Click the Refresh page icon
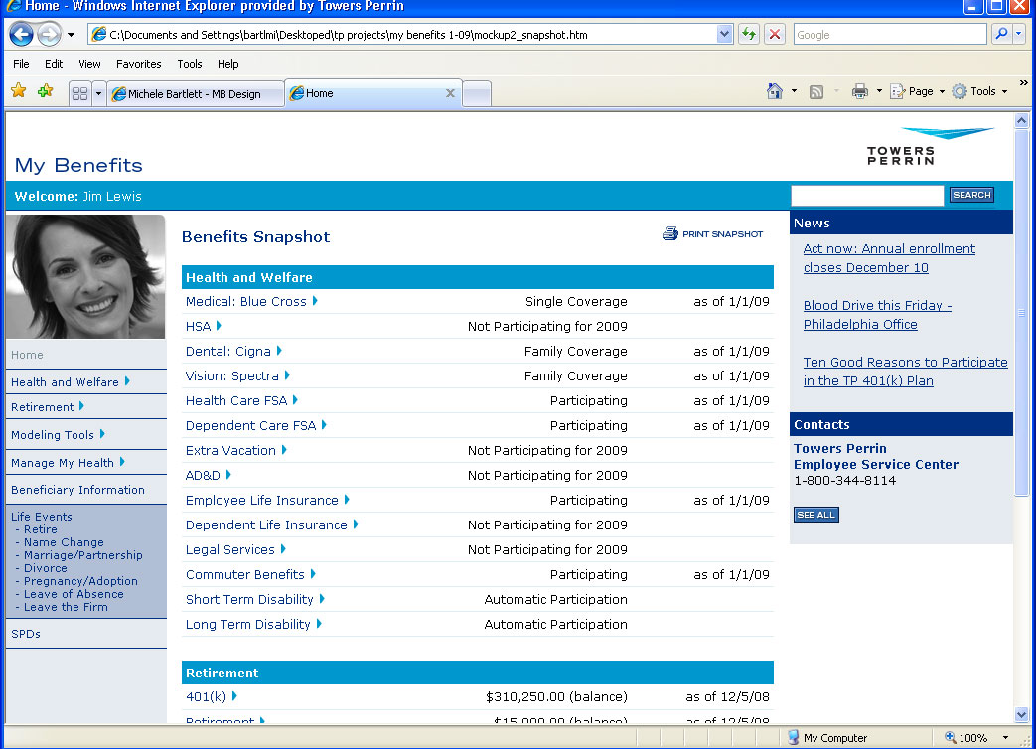 pyautogui.click(x=749, y=35)
